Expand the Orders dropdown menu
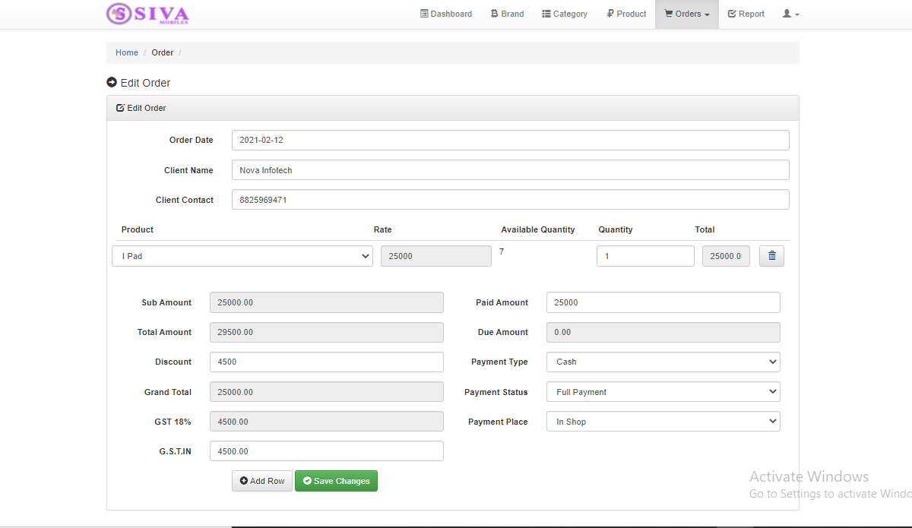 click(x=687, y=14)
